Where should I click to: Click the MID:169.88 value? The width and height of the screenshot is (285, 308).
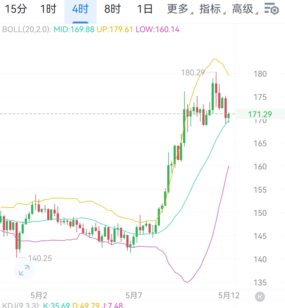point(74,30)
